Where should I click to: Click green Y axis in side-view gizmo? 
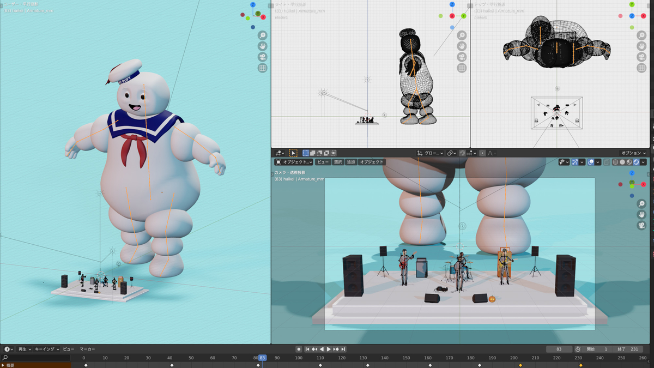tap(464, 16)
